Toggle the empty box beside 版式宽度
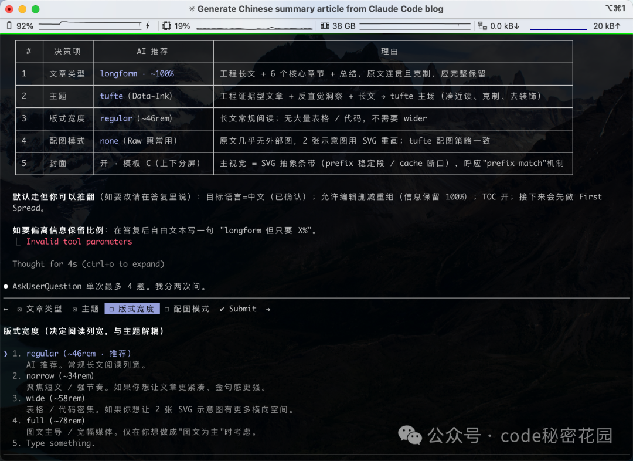This screenshot has width=633, height=461. [112, 310]
